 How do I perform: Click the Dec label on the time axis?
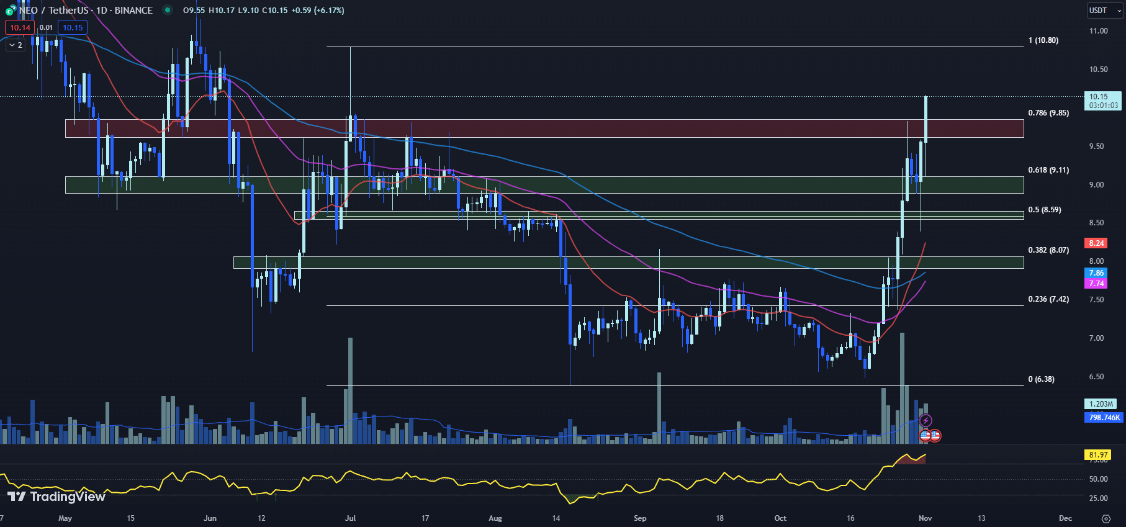click(1065, 518)
